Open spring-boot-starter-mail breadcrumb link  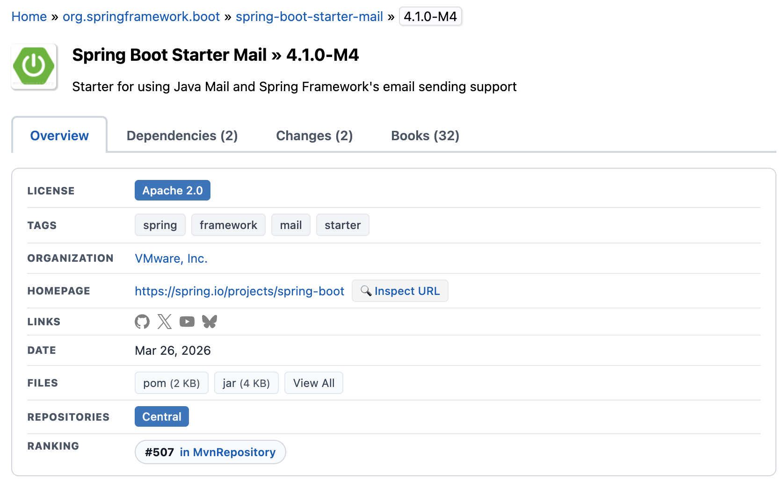pos(309,16)
